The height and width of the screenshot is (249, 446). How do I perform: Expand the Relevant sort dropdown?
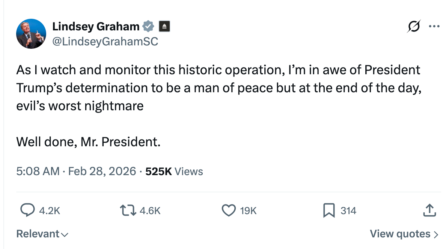pyautogui.click(x=38, y=234)
